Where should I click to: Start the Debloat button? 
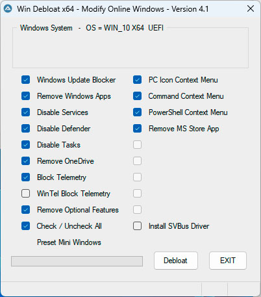point(176,261)
